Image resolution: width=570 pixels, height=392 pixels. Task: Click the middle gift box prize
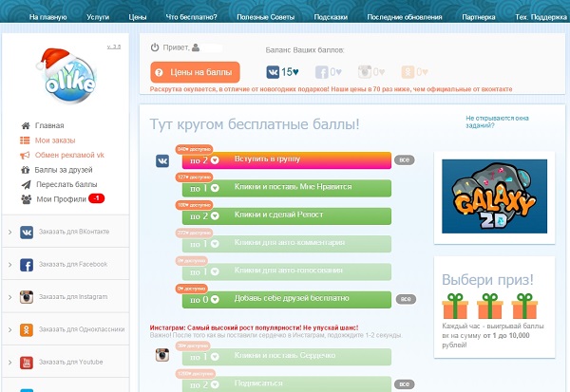489,307
